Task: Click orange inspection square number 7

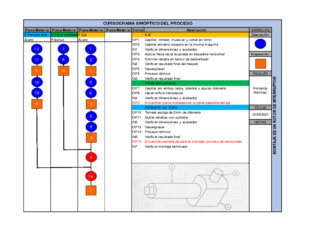Action: 91,190
